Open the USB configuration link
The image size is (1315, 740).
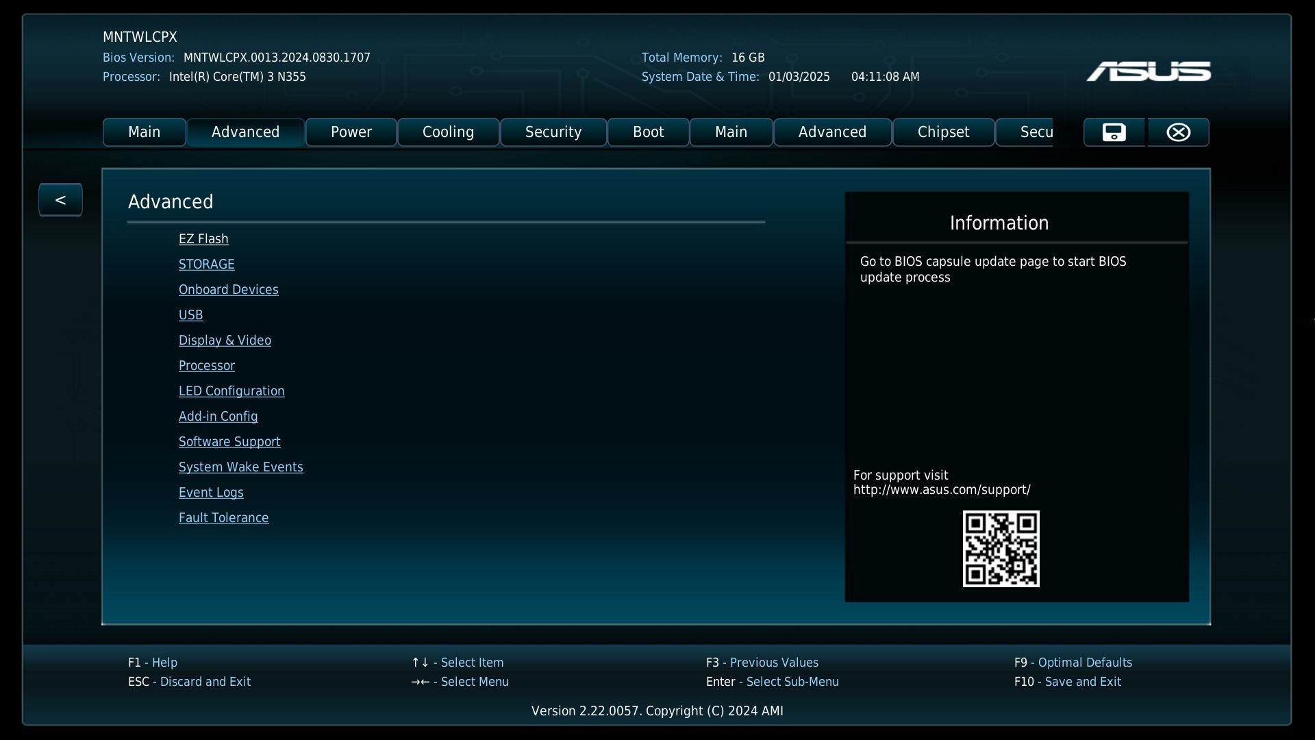click(190, 315)
